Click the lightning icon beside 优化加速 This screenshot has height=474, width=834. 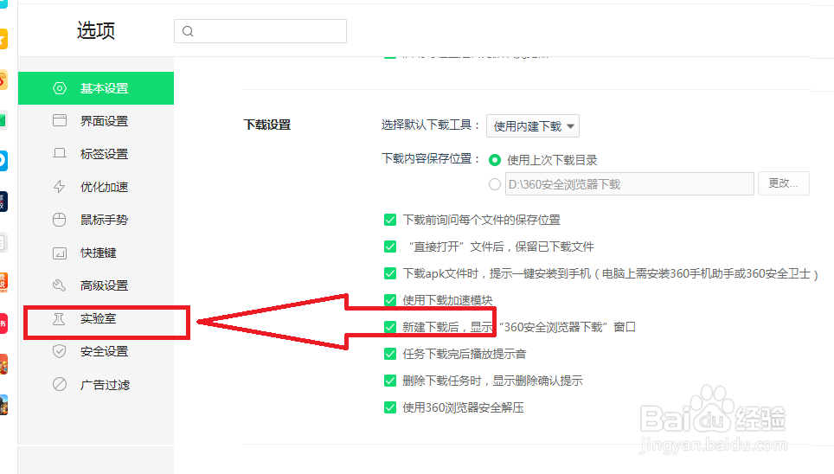coord(60,187)
